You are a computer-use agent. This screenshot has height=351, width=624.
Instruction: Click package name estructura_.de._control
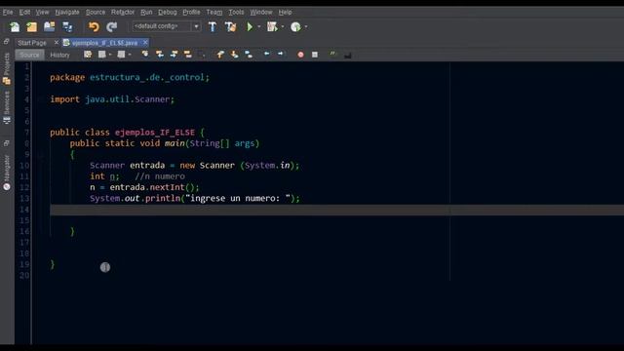coord(147,77)
